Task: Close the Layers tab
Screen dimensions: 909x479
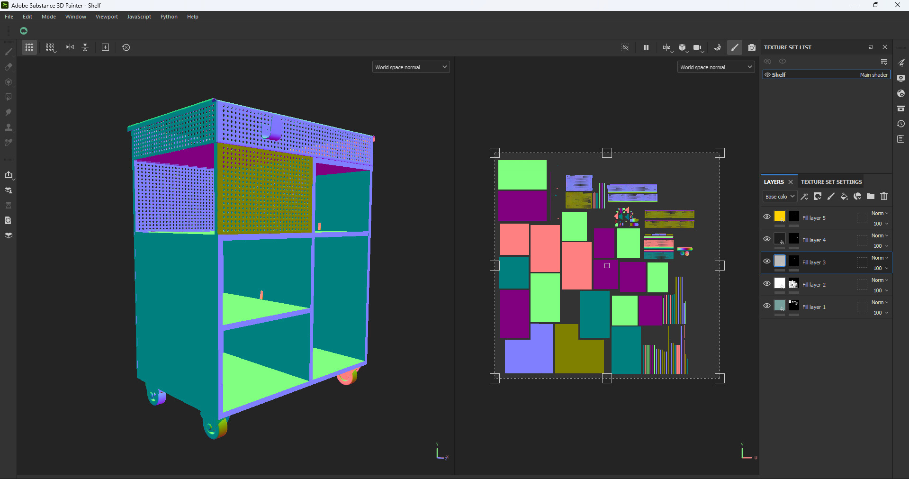Action: point(791,182)
